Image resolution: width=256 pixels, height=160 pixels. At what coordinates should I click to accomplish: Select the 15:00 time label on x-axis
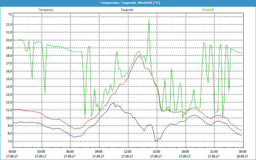click(156, 152)
